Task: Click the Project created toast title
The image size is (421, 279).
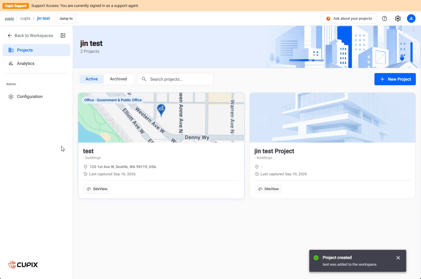Action: (337, 258)
